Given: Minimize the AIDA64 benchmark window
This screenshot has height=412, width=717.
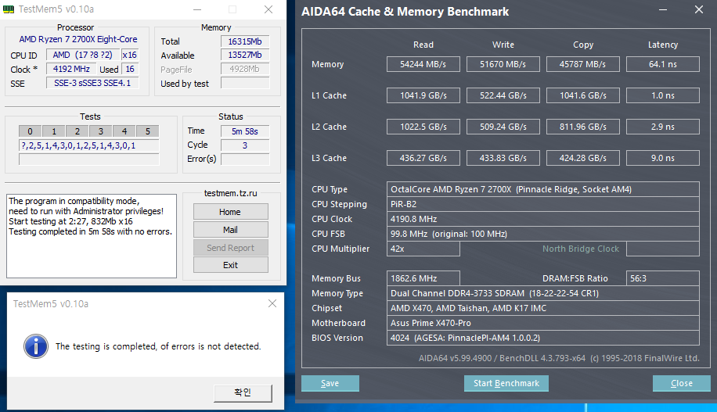Looking at the screenshot, I should click(x=662, y=9).
